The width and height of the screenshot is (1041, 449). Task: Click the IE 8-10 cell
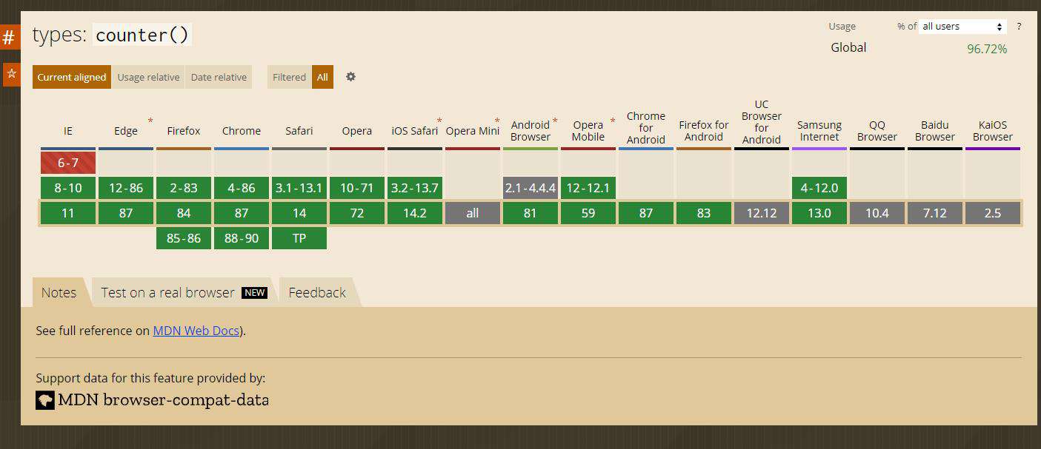(x=68, y=188)
